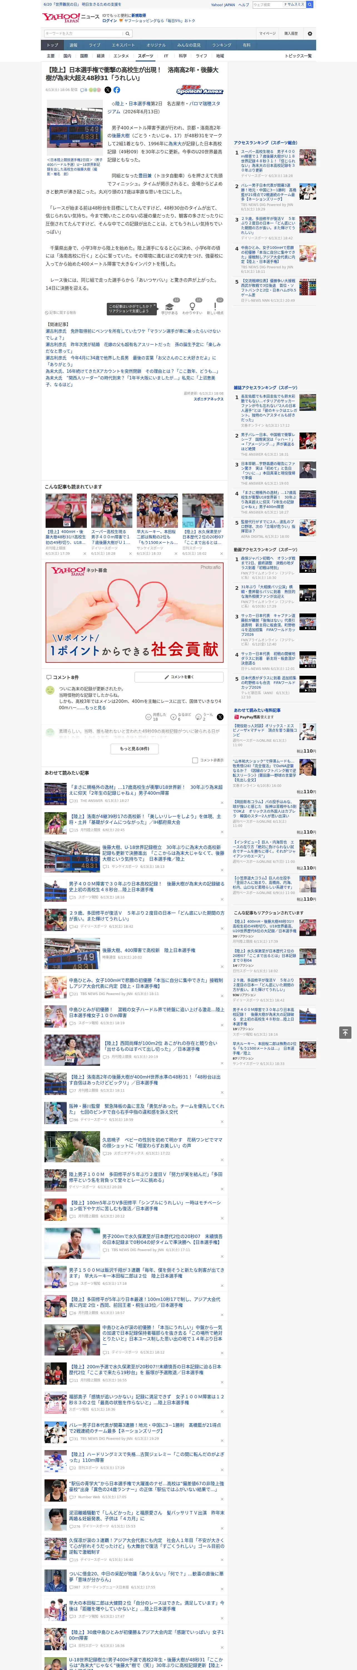Viewport: 357px width, 1670px height.
Task: Click the scroll-to-top arrow button
Action: point(345,1033)
